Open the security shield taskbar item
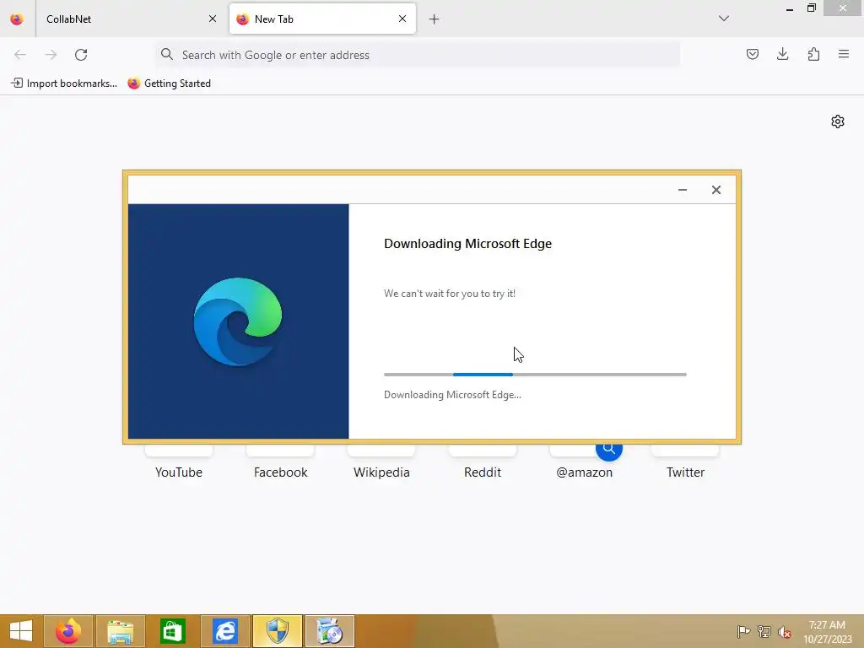Image resolution: width=864 pixels, height=648 pixels. click(x=277, y=631)
